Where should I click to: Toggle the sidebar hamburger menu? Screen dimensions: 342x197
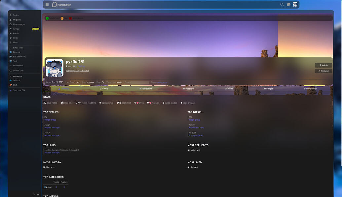47,5
